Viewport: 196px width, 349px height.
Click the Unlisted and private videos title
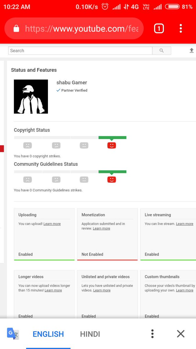[x=105, y=277]
